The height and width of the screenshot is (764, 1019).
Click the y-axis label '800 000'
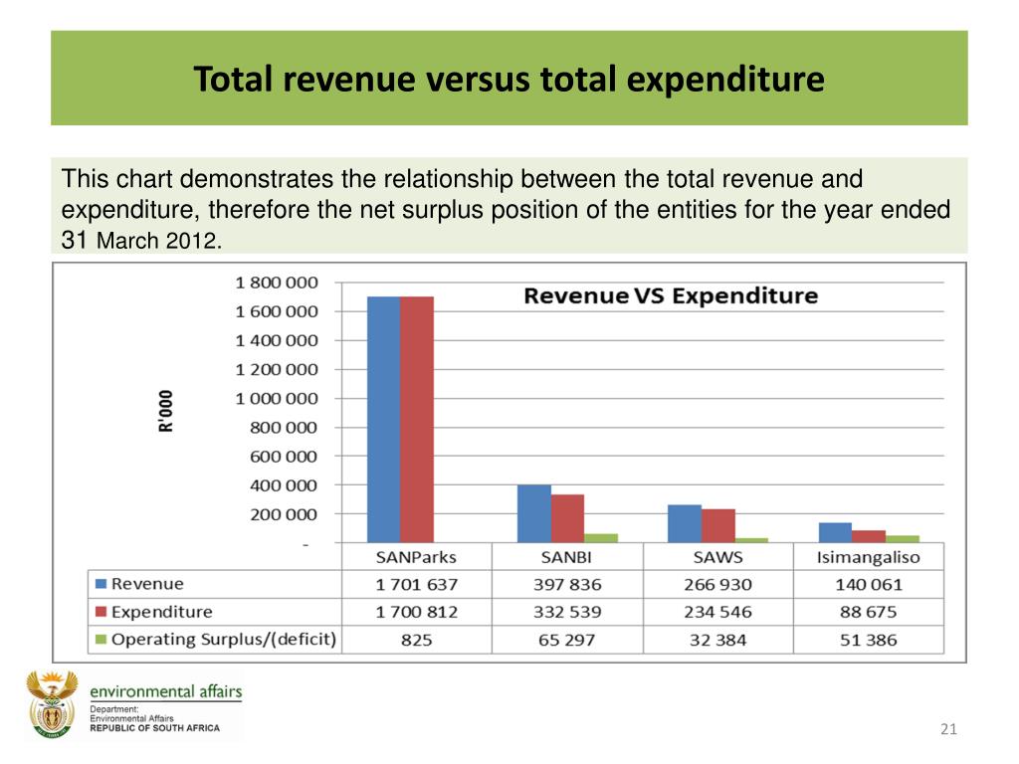tap(284, 428)
